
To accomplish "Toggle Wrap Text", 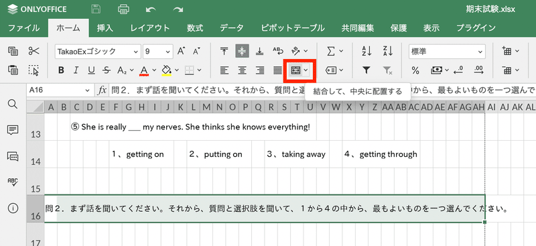I will [278, 52].
